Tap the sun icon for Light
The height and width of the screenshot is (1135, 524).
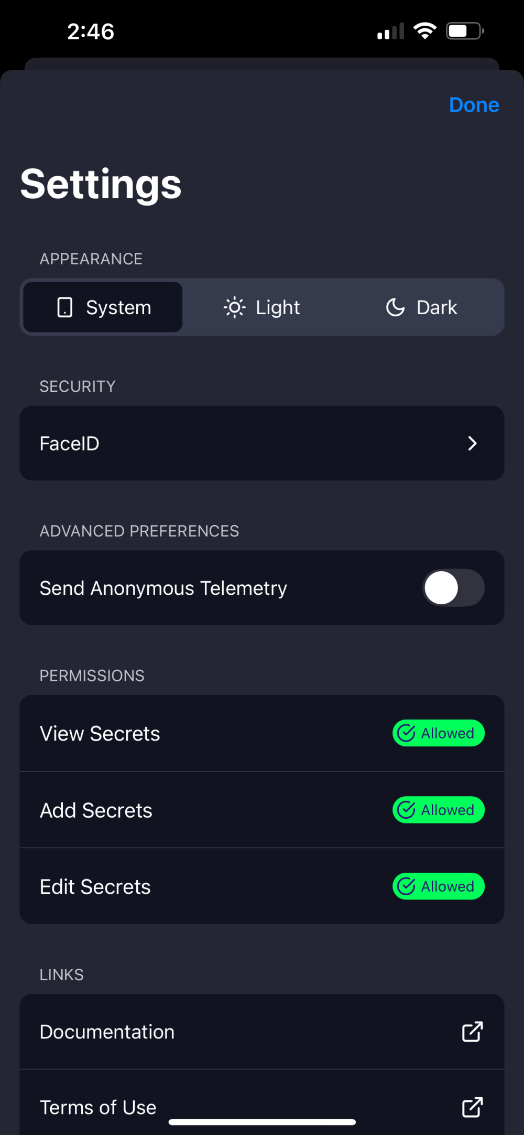click(234, 307)
